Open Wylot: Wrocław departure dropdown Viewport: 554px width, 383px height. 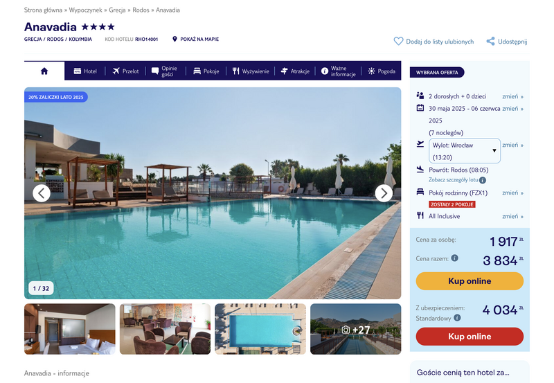pos(465,151)
